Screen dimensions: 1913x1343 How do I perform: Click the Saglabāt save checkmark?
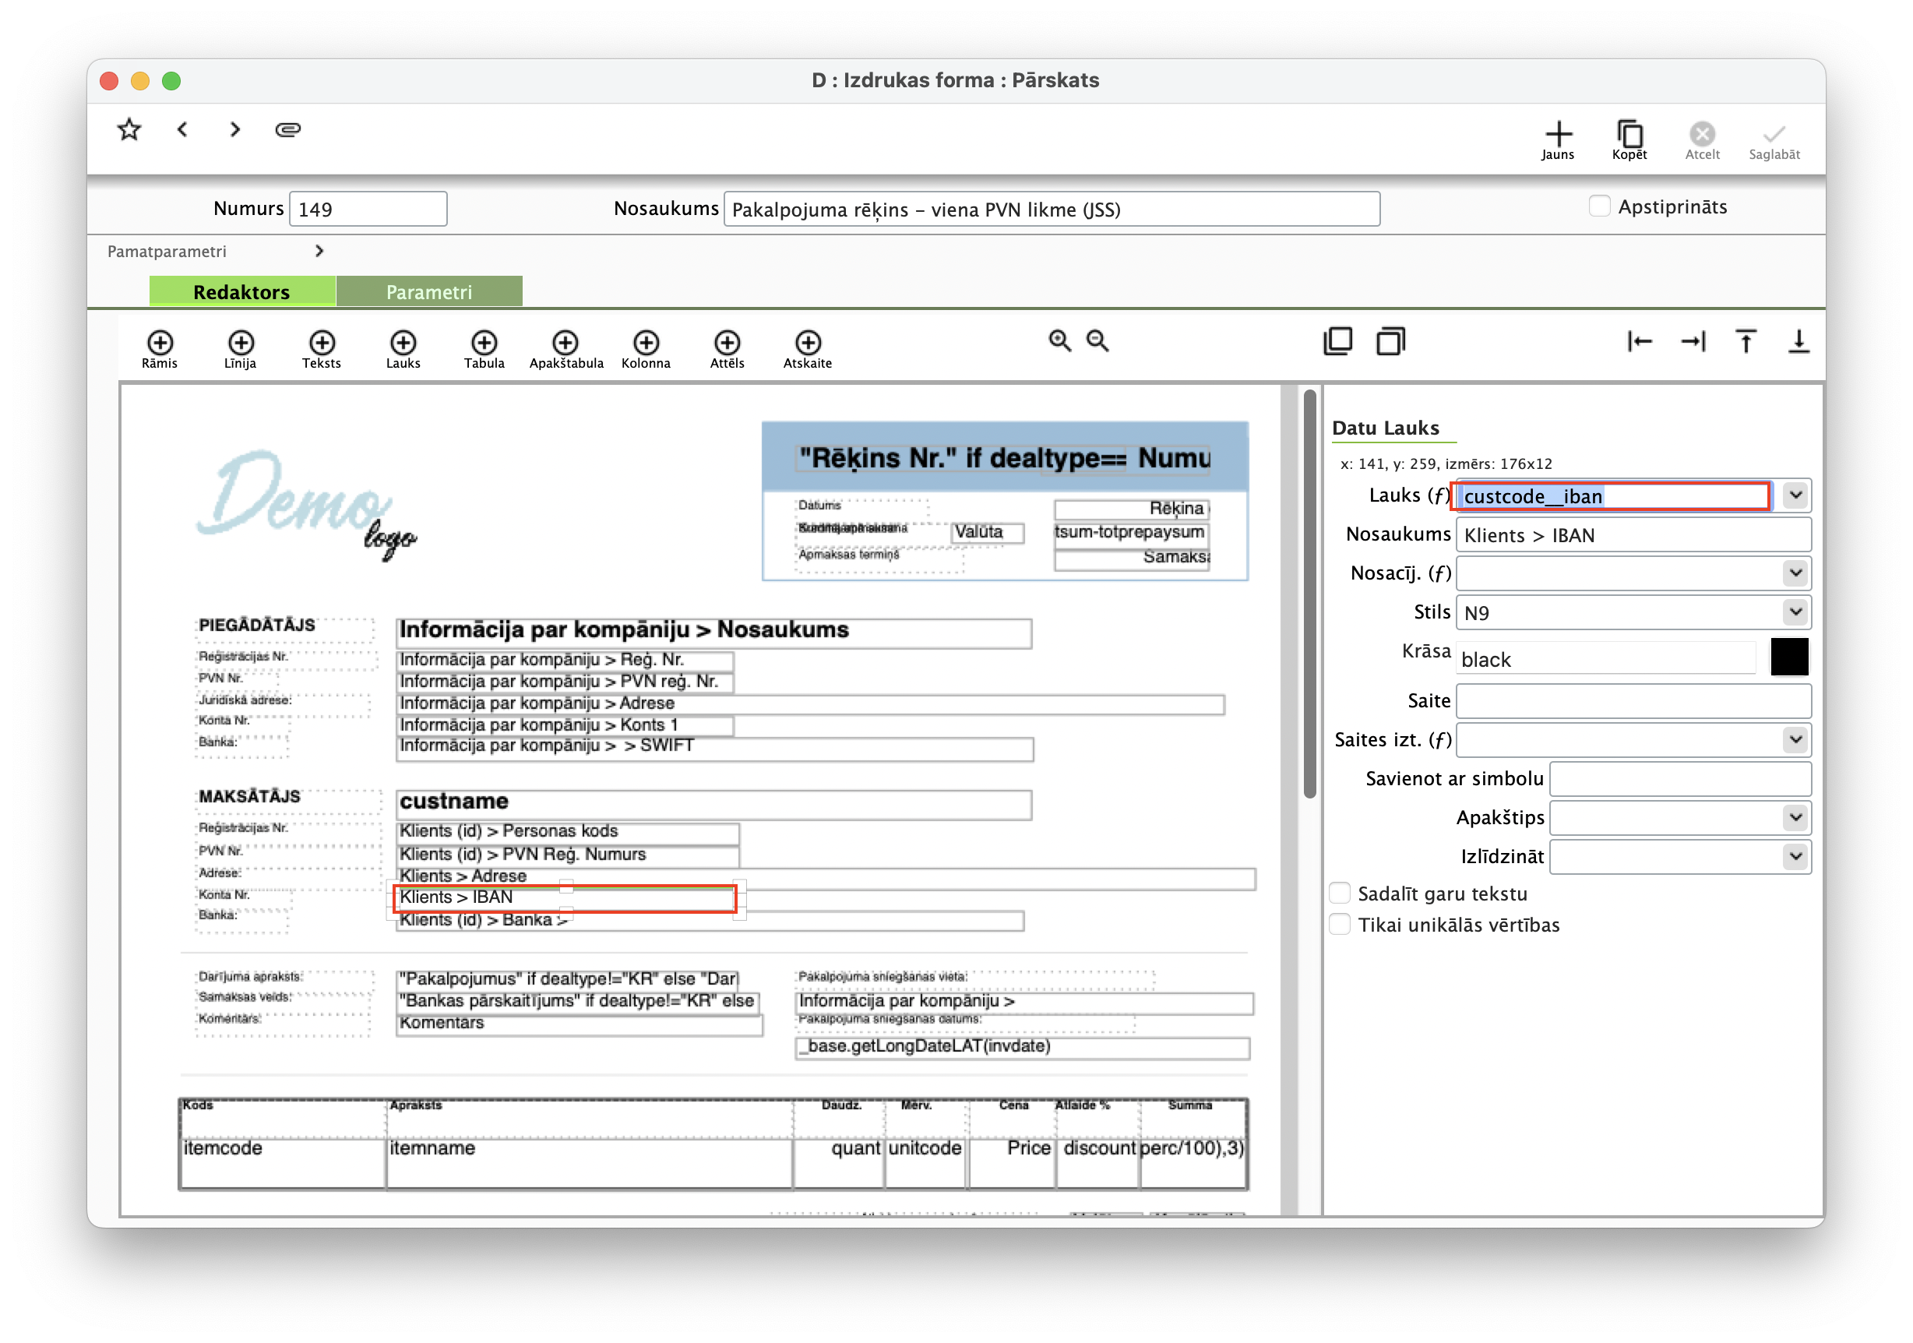[1774, 140]
